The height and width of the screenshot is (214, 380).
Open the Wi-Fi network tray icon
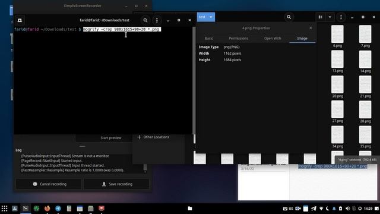(x=321, y=209)
